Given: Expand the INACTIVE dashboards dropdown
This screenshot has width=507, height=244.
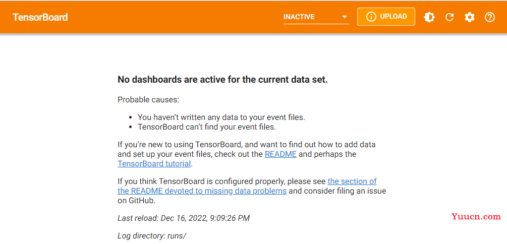Looking at the screenshot, I should [316, 17].
